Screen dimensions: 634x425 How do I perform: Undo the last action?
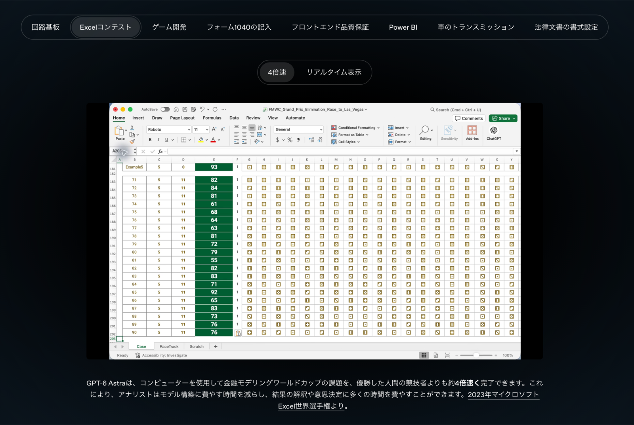(x=202, y=109)
